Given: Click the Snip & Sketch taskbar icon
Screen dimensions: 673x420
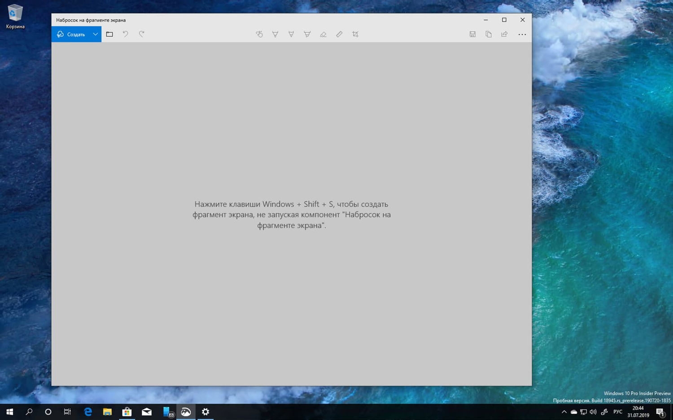Looking at the screenshot, I should [186, 412].
